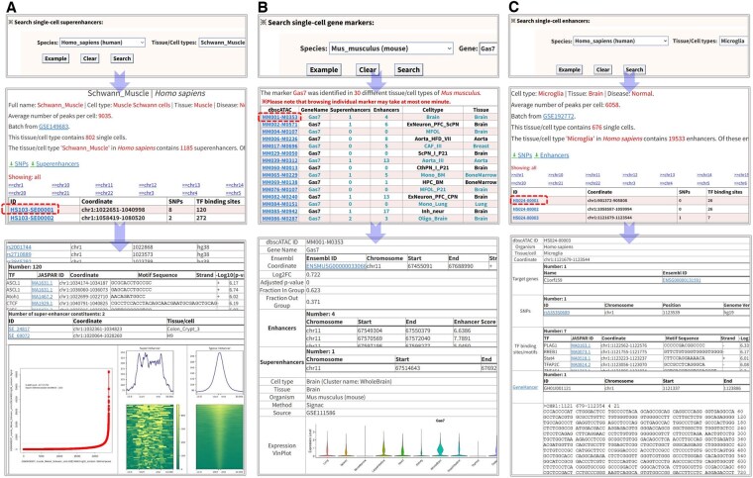Open superenhancer HS103-SE00001
This screenshot has width=753, height=478.
point(32,210)
